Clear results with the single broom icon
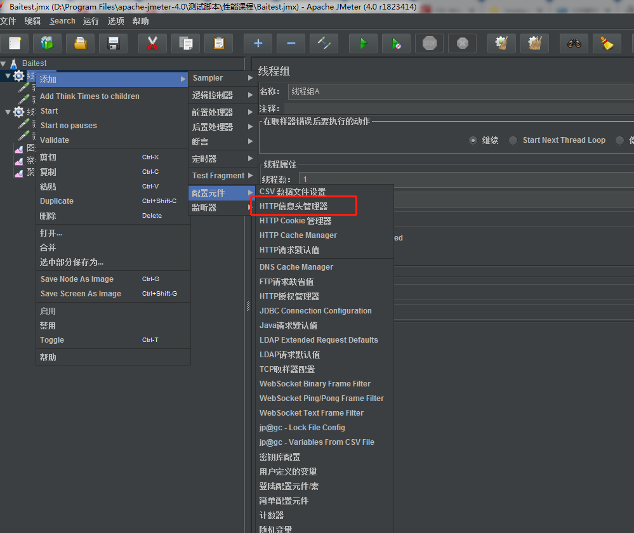 point(502,43)
